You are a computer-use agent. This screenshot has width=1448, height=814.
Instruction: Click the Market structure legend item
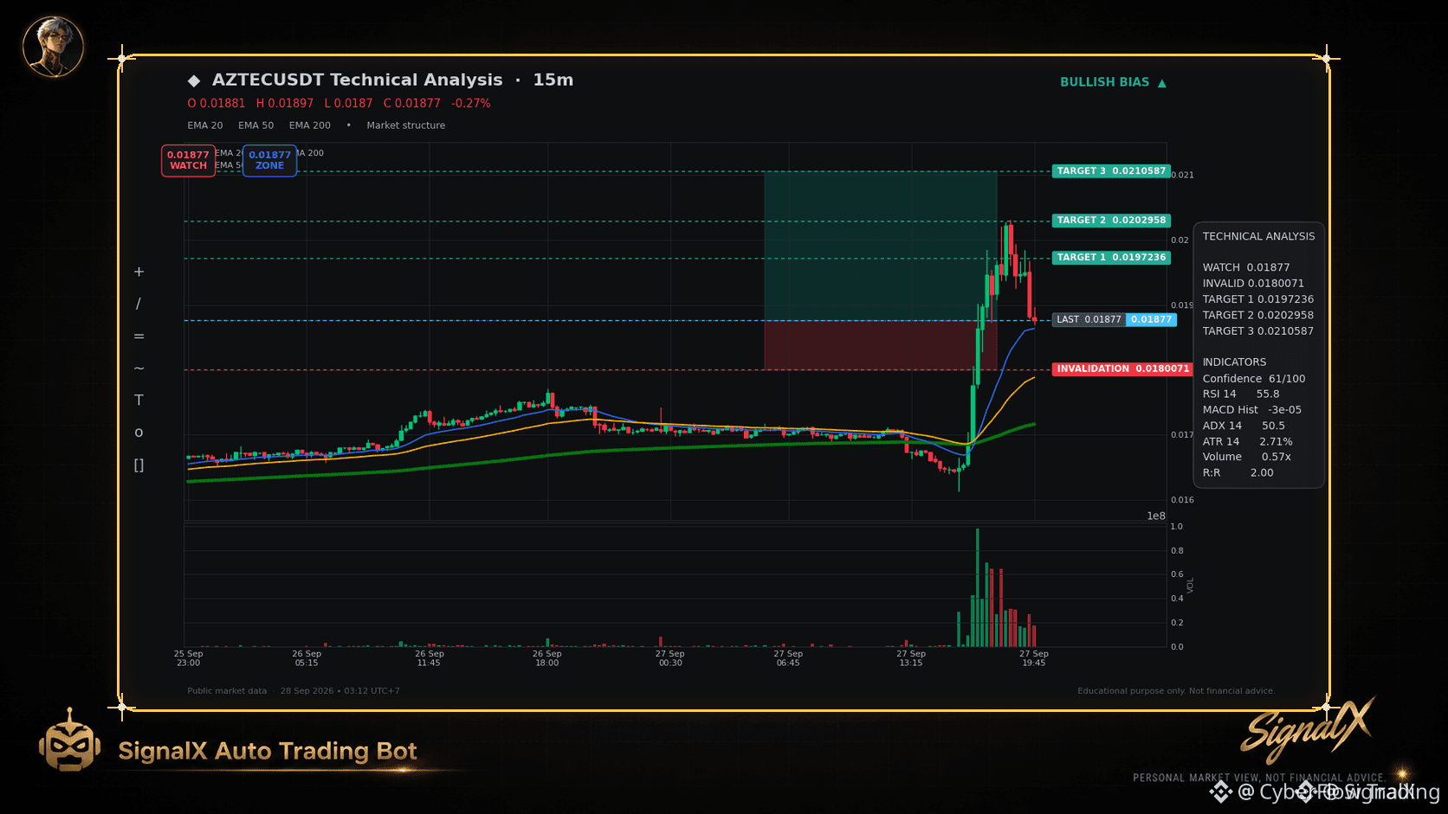pos(405,125)
